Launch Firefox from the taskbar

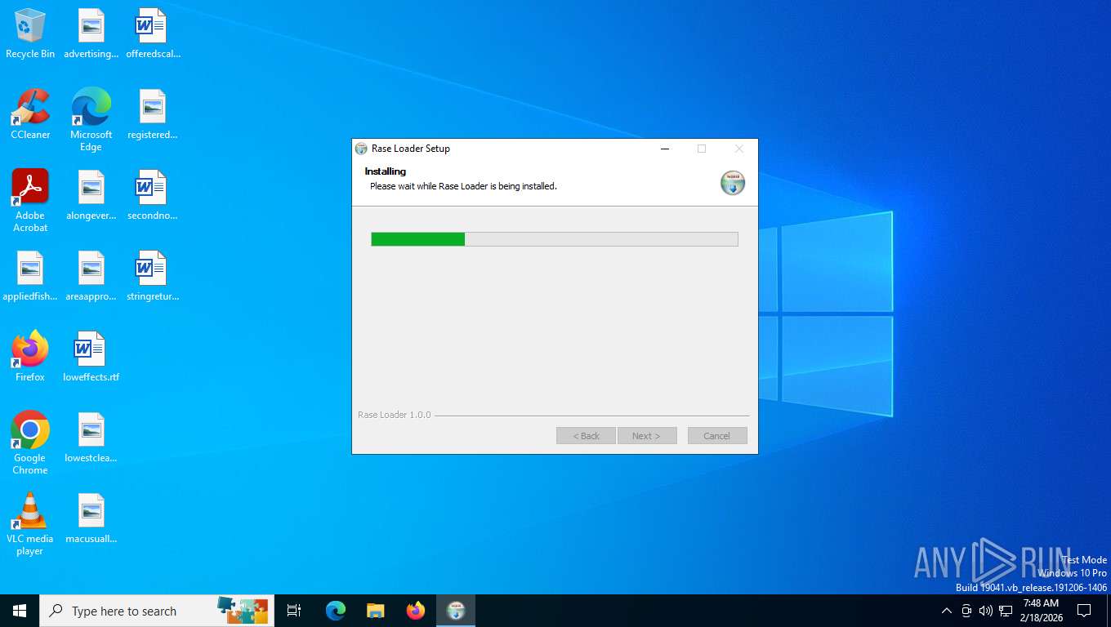pyautogui.click(x=416, y=611)
